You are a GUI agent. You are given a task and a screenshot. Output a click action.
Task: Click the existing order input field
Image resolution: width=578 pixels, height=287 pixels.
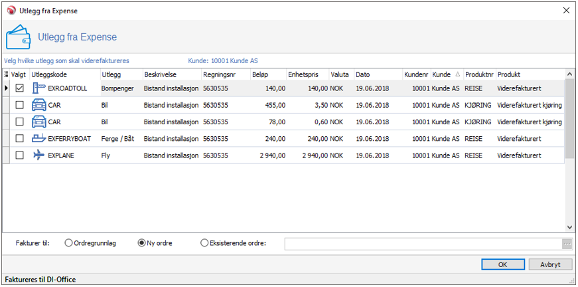coord(422,244)
